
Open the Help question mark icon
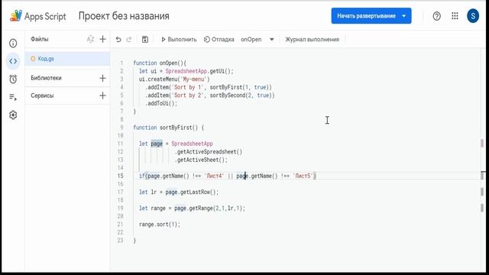click(x=436, y=16)
